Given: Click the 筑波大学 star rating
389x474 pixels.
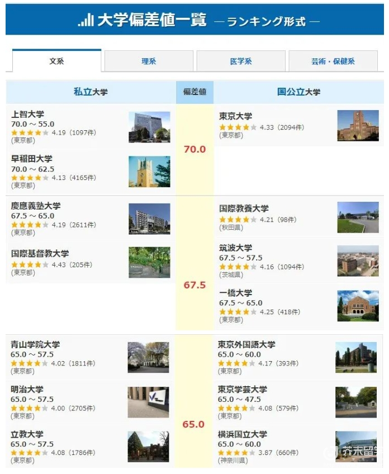Looking at the screenshot, I should 238,267.
